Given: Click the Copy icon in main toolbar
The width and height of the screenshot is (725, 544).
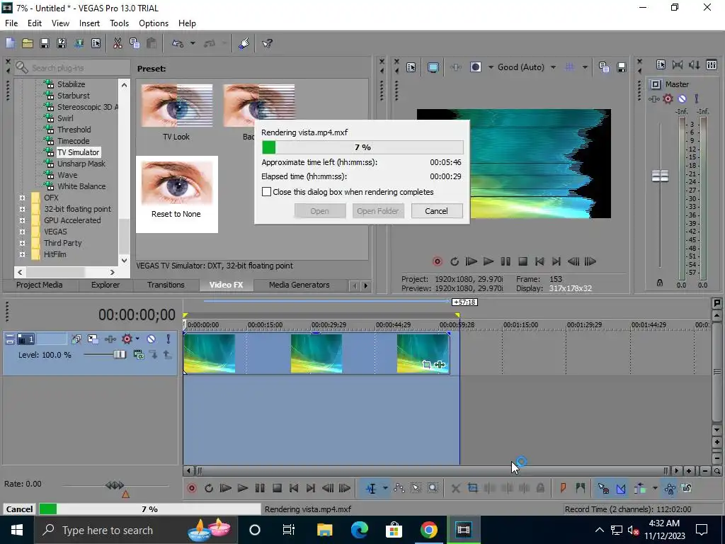Looking at the screenshot, I should [135, 43].
